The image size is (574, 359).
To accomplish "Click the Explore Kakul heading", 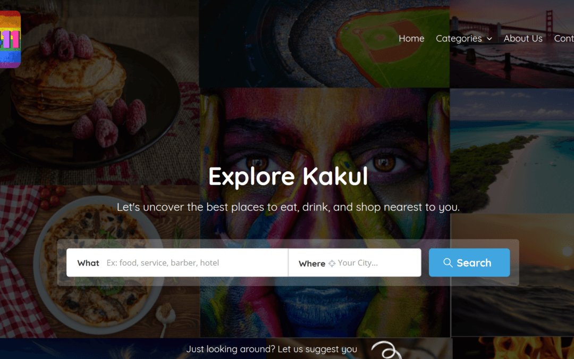I will 288,177.
